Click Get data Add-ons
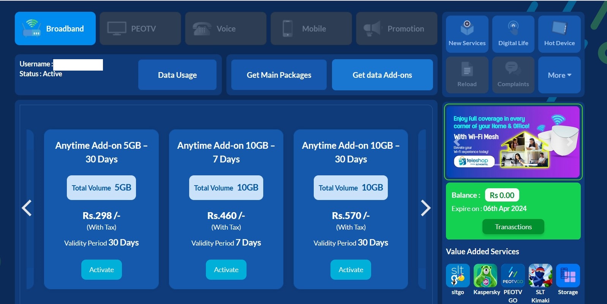The image size is (607, 304). [382, 75]
